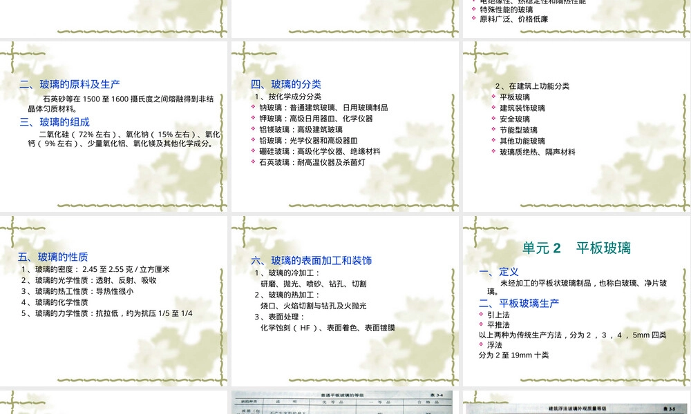Click the bullet 浮法
The height and width of the screenshot is (414, 691).
pyautogui.click(x=495, y=346)
